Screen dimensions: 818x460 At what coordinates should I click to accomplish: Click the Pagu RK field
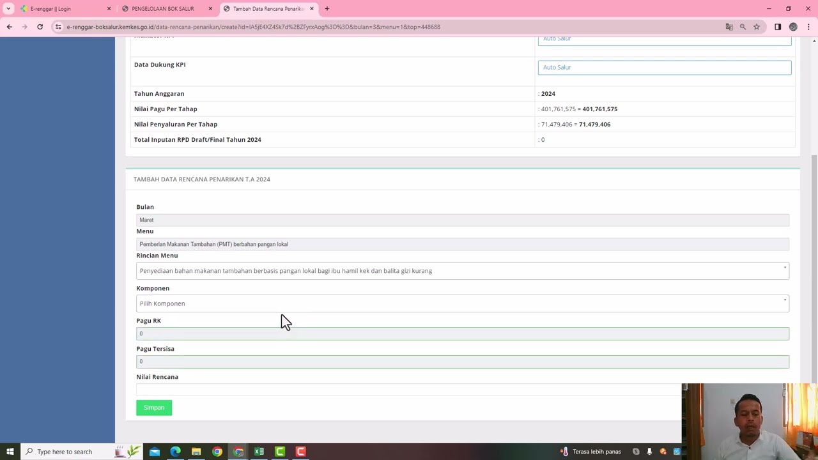point(463,333)
